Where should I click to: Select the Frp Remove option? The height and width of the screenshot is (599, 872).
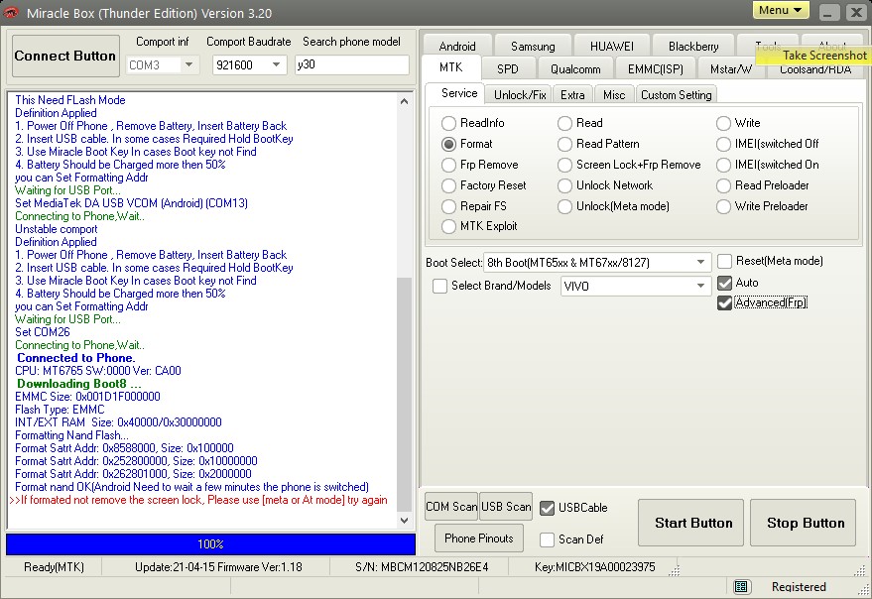[x=448, y=166]
